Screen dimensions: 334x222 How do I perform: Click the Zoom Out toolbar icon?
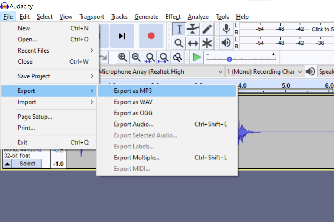pyautogui.click(x=136, y=57)
